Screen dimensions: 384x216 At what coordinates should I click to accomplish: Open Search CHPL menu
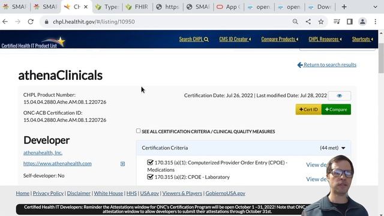(x=194, y=39)
